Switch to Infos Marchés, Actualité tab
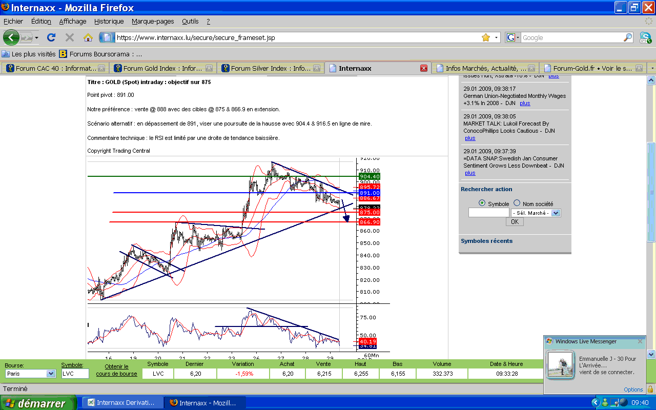This screenshot has height=410, width=656. [485, 68]
